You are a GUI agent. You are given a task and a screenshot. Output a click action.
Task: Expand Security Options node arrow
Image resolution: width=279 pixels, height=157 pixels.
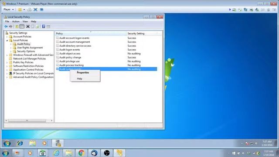click(x=11, y=51)
